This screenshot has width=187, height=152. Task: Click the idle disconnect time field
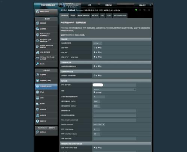99,96
